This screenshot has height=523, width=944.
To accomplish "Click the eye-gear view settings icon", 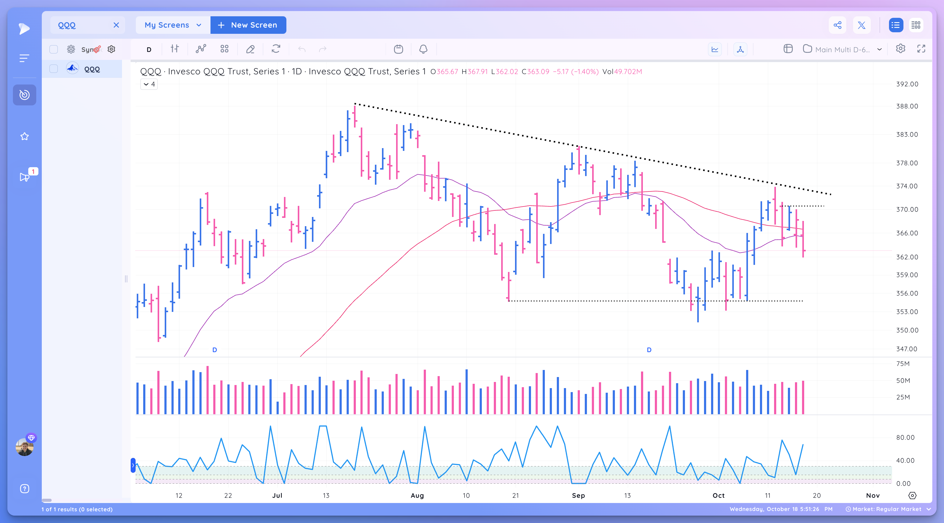I will 71,49.
